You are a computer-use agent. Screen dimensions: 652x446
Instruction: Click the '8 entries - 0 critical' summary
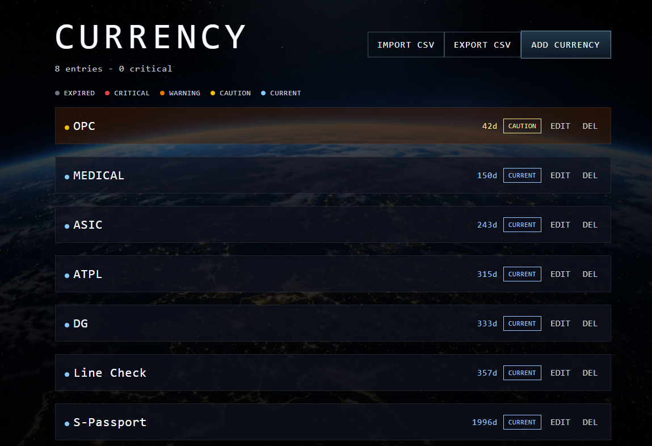tap(113, 69)
